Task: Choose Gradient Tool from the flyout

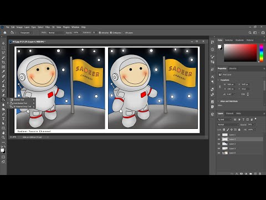Action: [19, 100]
